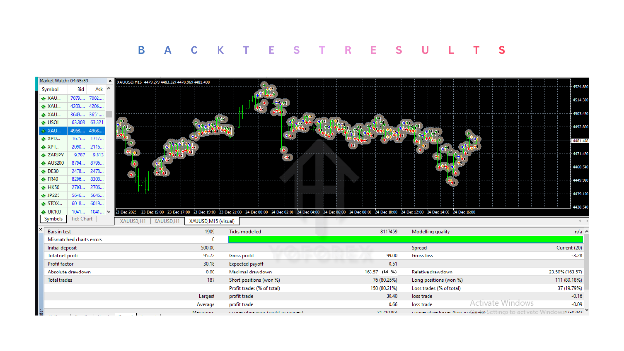Click the chart shift triangle marker

coord(479,80)
